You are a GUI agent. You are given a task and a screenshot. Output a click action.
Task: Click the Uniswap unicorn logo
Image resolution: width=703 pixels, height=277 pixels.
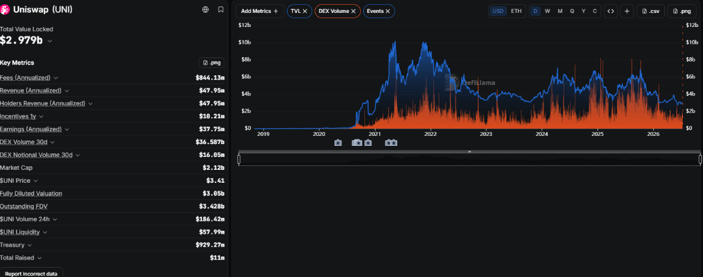pyautogui.click(x=5, y=10)
